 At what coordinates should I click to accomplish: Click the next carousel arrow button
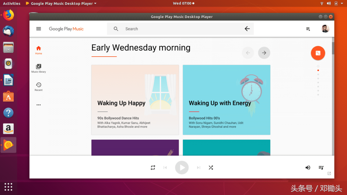pyautogui.click(x=264, y=53)
